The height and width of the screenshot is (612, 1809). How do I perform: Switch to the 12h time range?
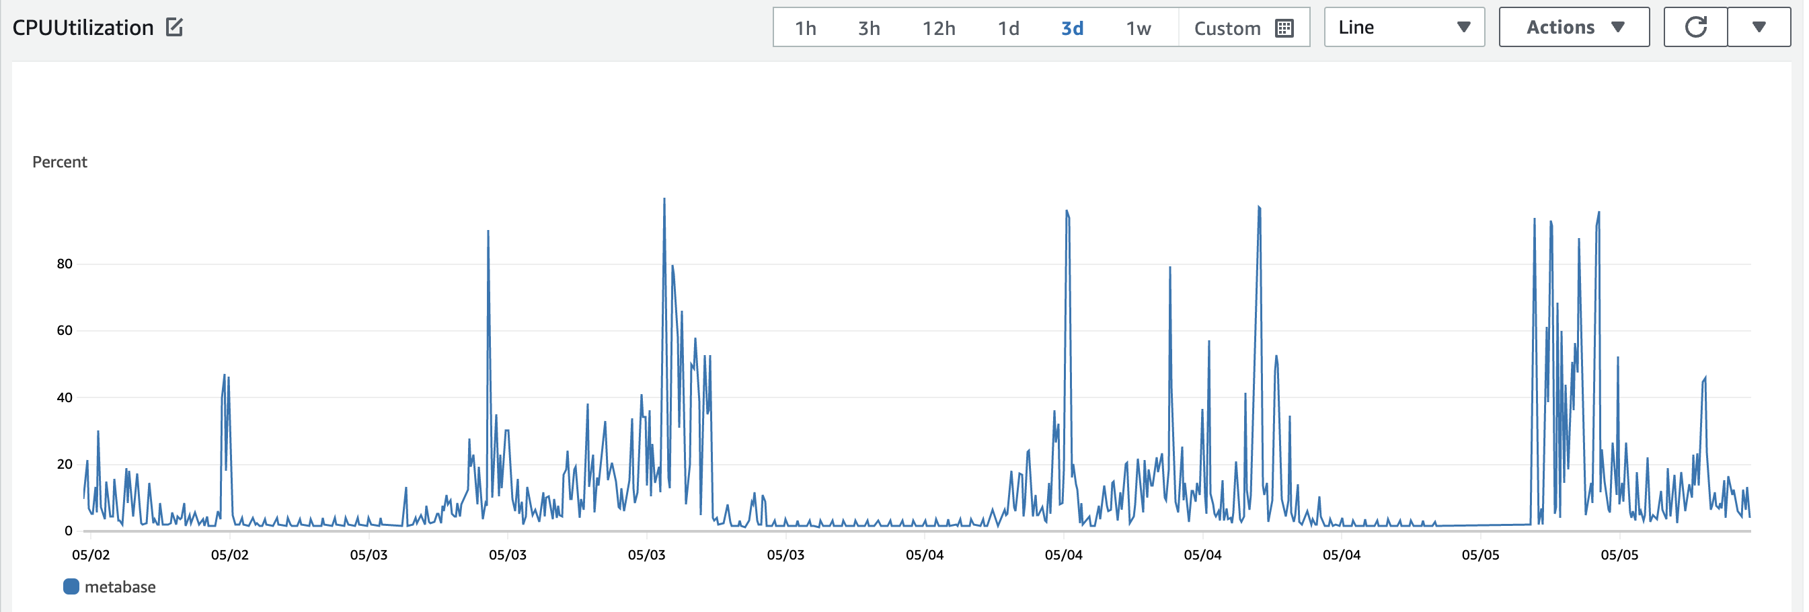click(x=939, y=28)
